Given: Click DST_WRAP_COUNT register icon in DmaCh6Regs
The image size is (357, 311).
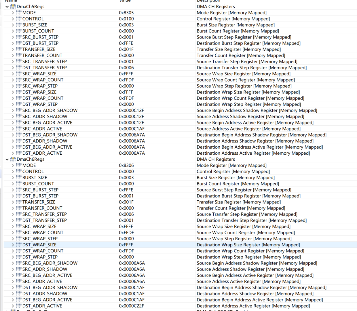Looking at the screenshot, I should [x=19, y=251].
